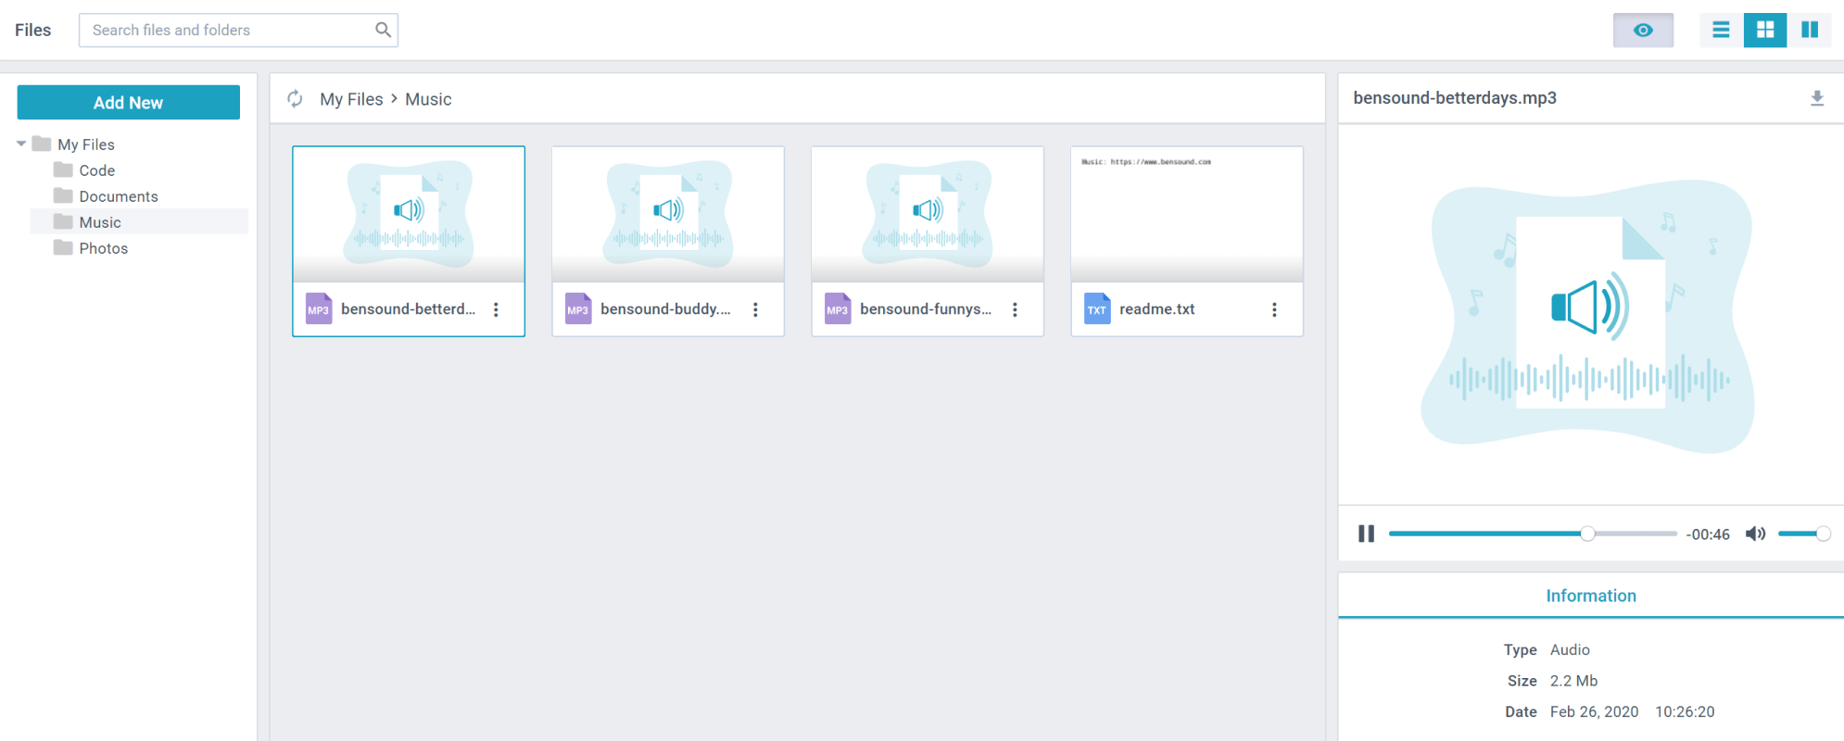Open the Documents folder in the tree
1844x741 pixels.
[118, 196]
